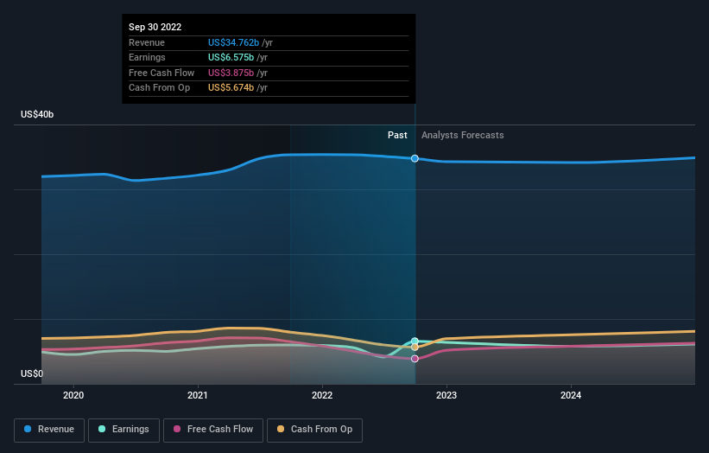
Task: Click the Revenue value US$34.762b in tooltip
Action: coord(233,42)
